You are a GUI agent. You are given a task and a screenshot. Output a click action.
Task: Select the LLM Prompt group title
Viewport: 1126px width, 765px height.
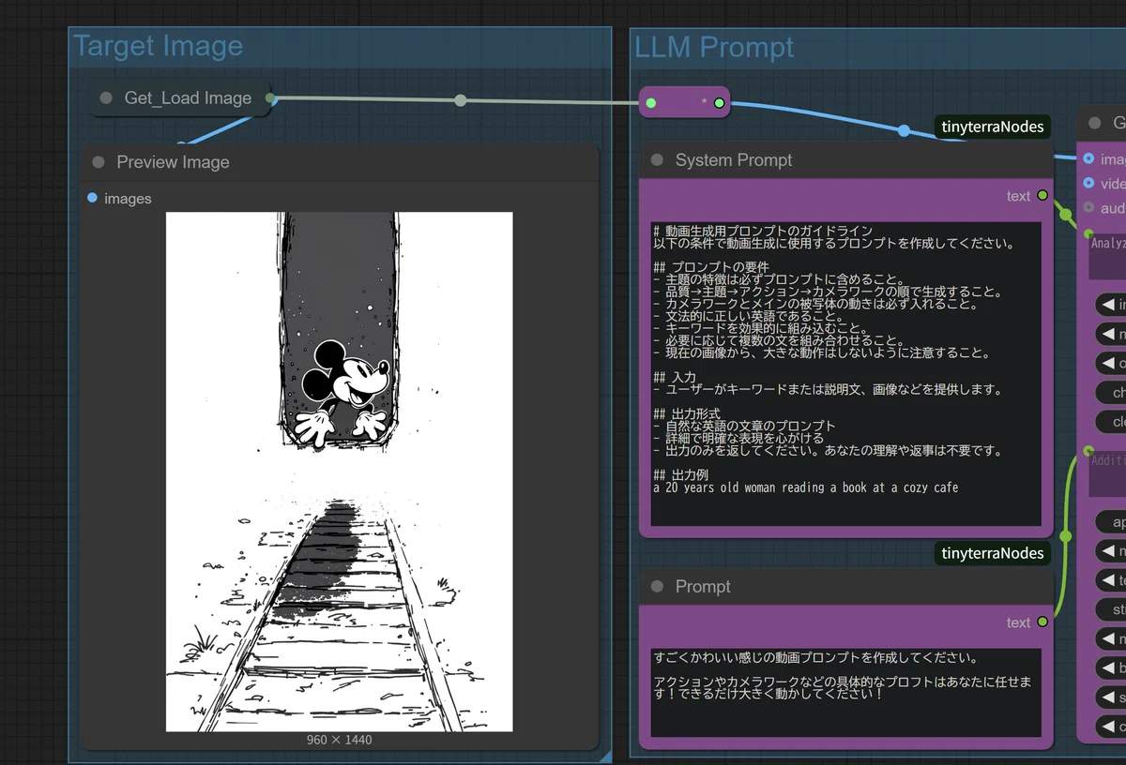[x=714, y=47]
